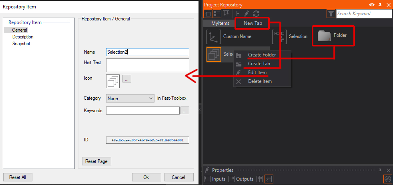Open the Category dropdown set to None
This screenshot has height=185, width=393.
point(130,98)
